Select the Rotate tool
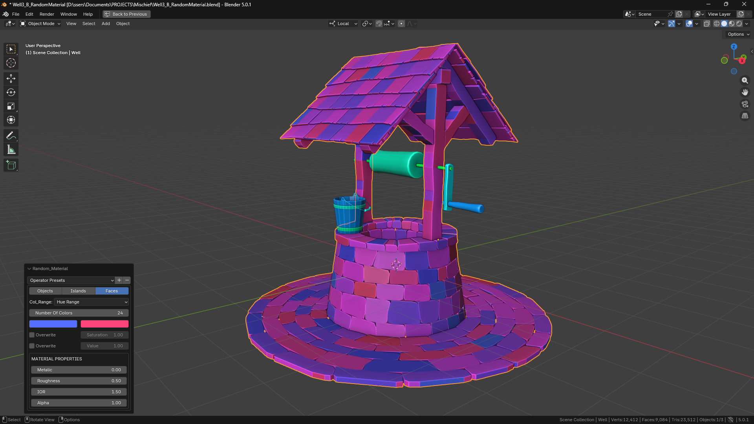Image resolution: width=754 pixels, height=424 pixels. click(11, 92)
